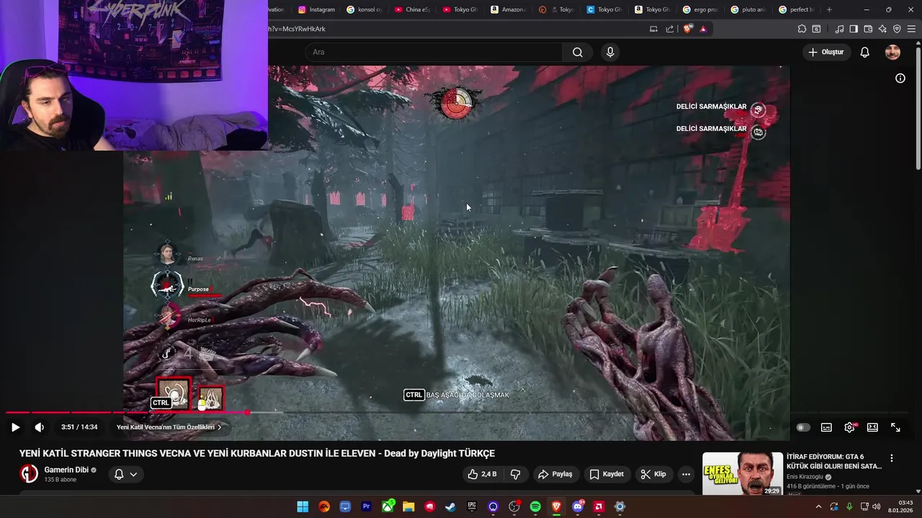Open Premiere Pro from the taskbar

tap(366, 506)
